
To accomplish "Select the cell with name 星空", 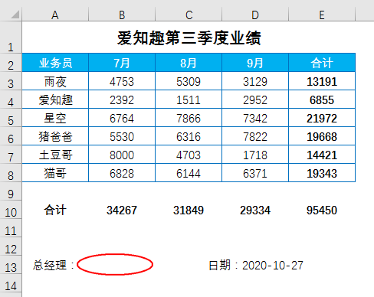I will (x=55, y=118).
